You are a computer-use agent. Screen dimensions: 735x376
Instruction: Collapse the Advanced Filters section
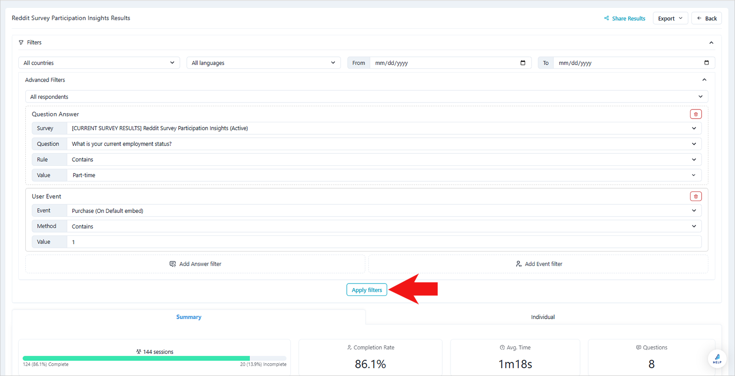(x=704, y=80)
